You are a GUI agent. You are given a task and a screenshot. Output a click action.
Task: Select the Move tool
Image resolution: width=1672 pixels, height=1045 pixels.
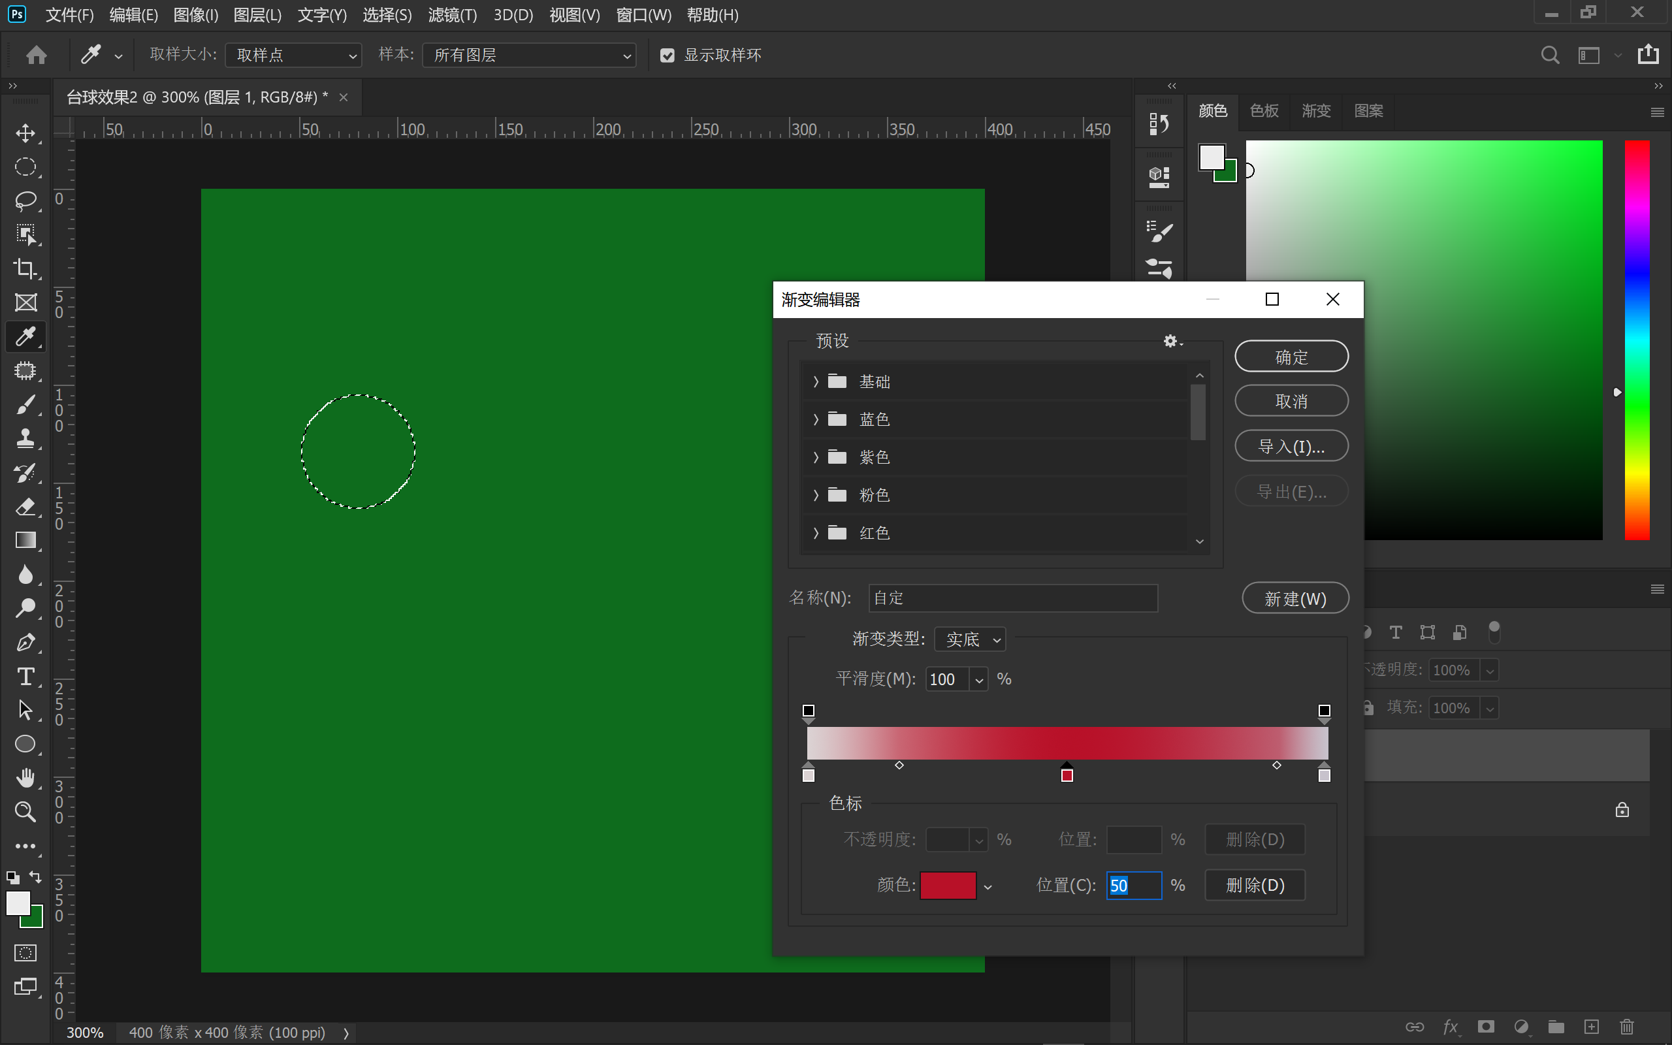coord(25,133)
